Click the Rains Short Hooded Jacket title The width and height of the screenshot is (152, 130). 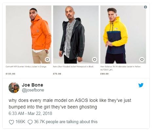[x=73, y=67]
